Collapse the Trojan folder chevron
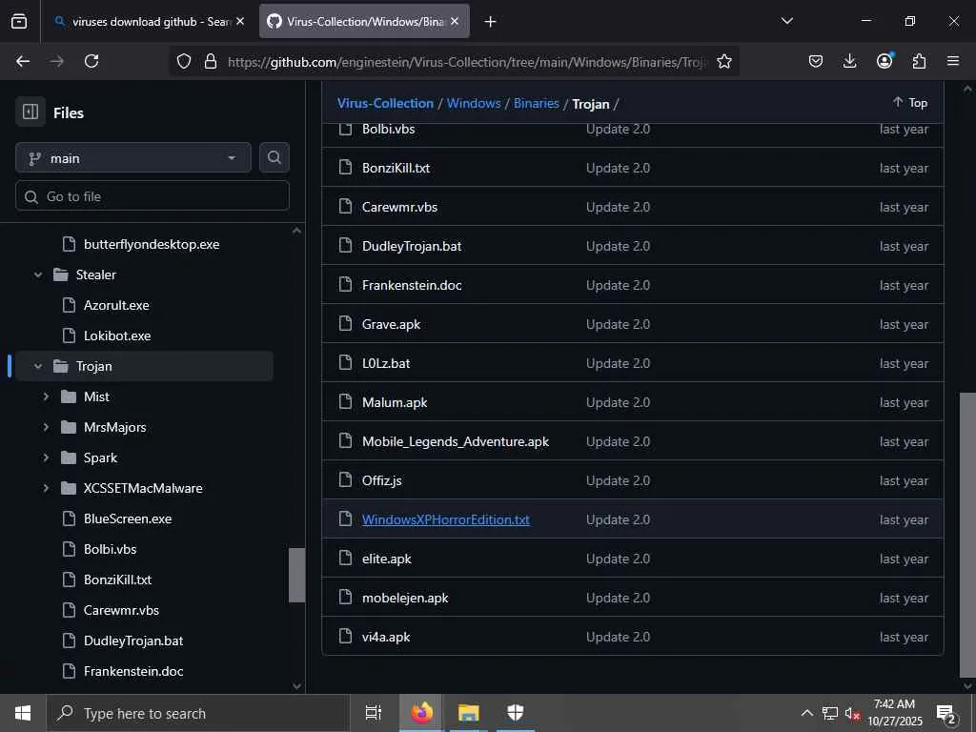 point(38,366)
